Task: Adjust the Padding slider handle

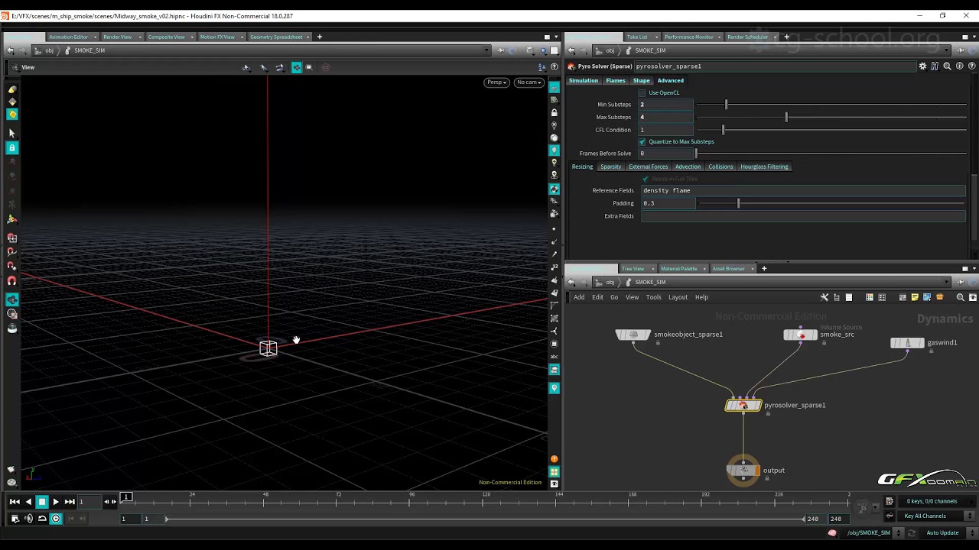Action: tap(738, 203)
